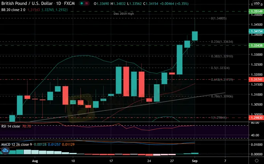Click the Sep label on the time axis
This screenshot has width=264, height=164.
coord(195,161)
